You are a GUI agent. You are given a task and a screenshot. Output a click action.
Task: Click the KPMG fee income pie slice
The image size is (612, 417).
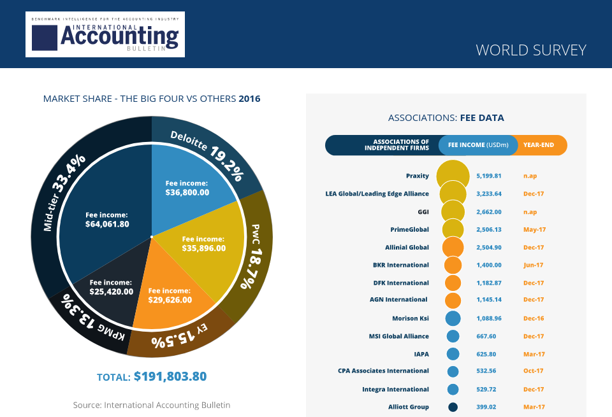tap(108, 286)
